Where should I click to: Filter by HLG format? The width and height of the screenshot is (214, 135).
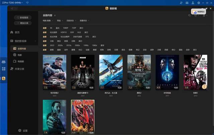[79, 32]
